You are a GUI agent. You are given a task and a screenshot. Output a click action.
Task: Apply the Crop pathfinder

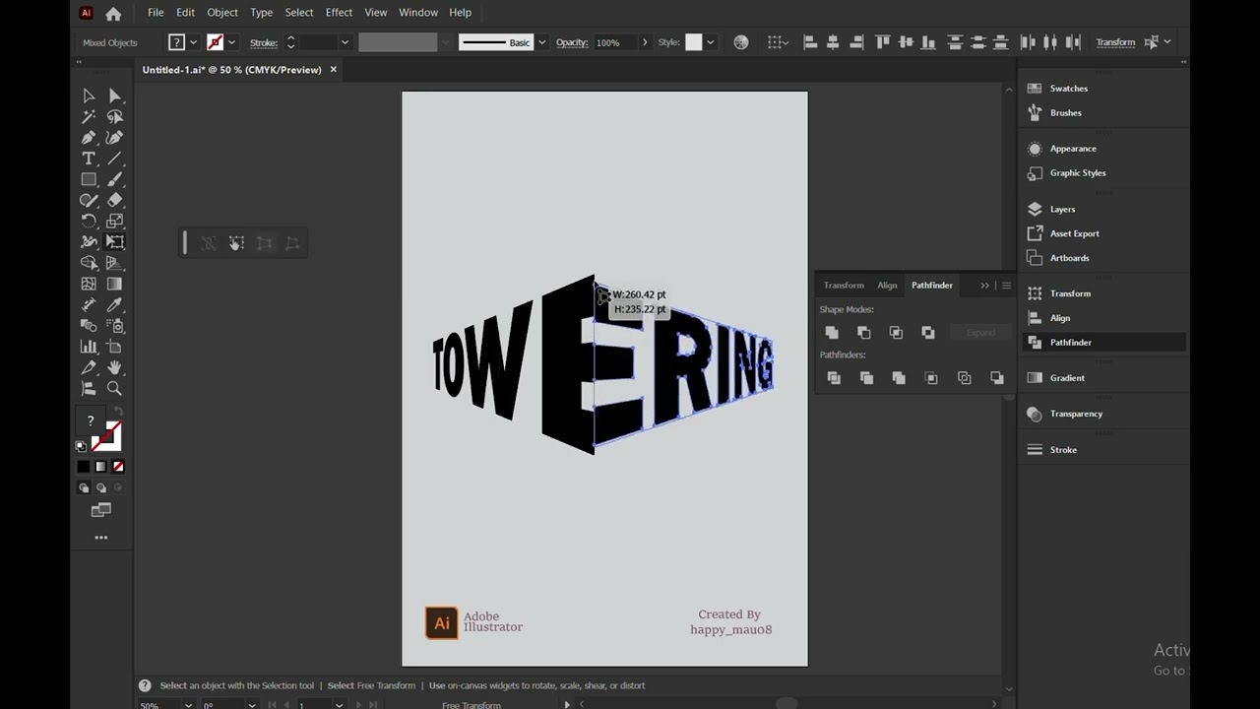tap(931, 378)
